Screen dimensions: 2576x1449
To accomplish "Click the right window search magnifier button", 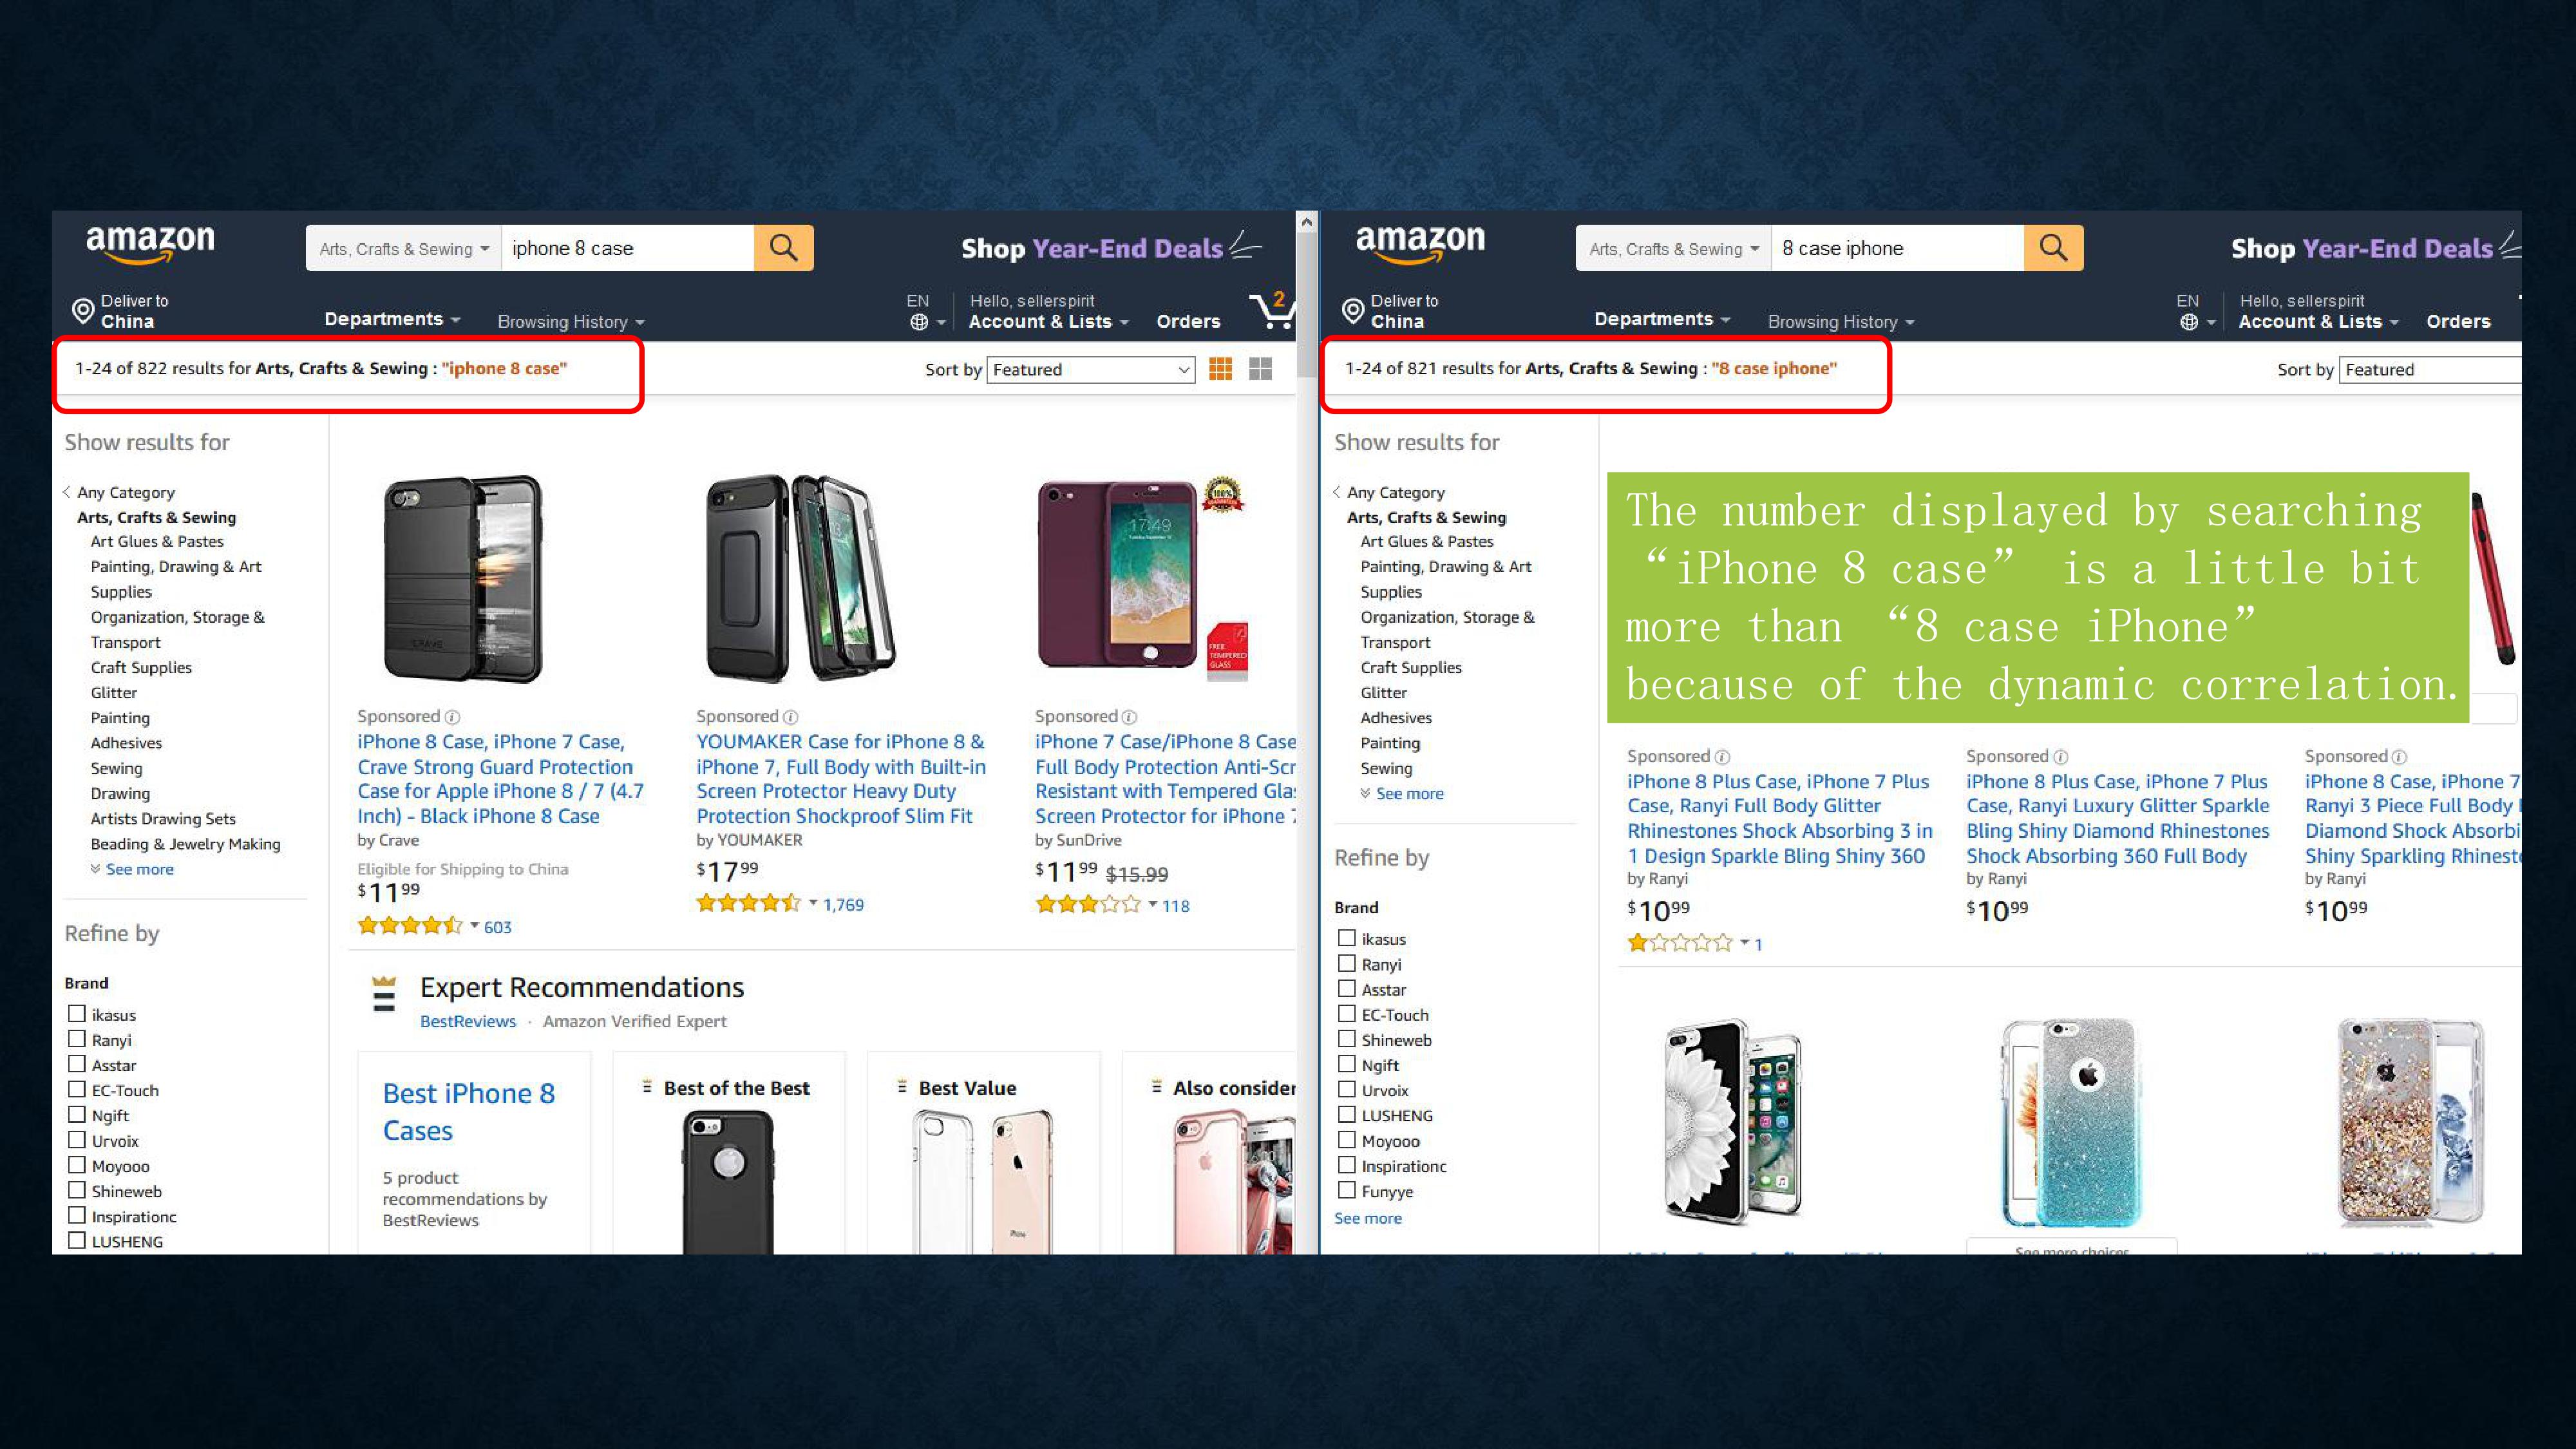I will pyautogui.click(x=2053, y=248).
